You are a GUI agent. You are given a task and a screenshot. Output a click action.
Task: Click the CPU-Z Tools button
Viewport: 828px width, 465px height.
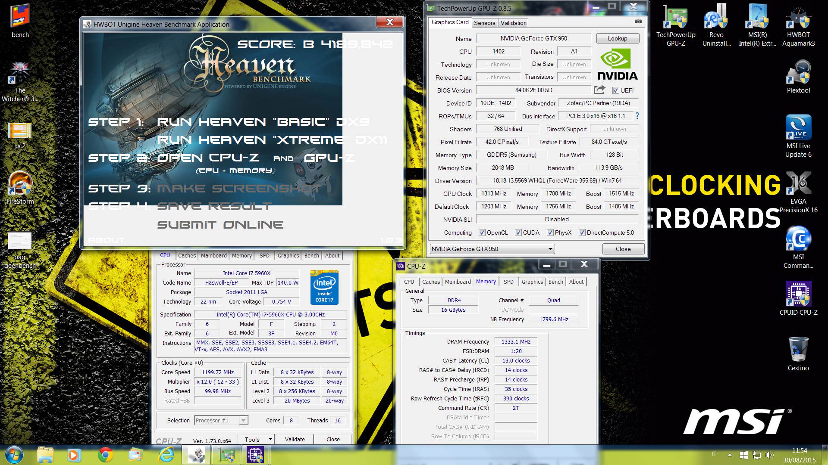tap(252, 439)
